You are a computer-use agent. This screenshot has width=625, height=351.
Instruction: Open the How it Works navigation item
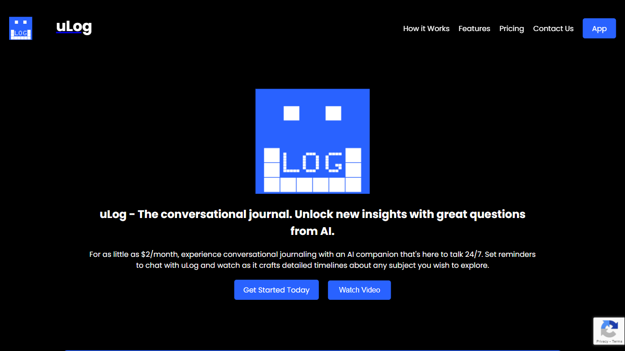point(426,28)
